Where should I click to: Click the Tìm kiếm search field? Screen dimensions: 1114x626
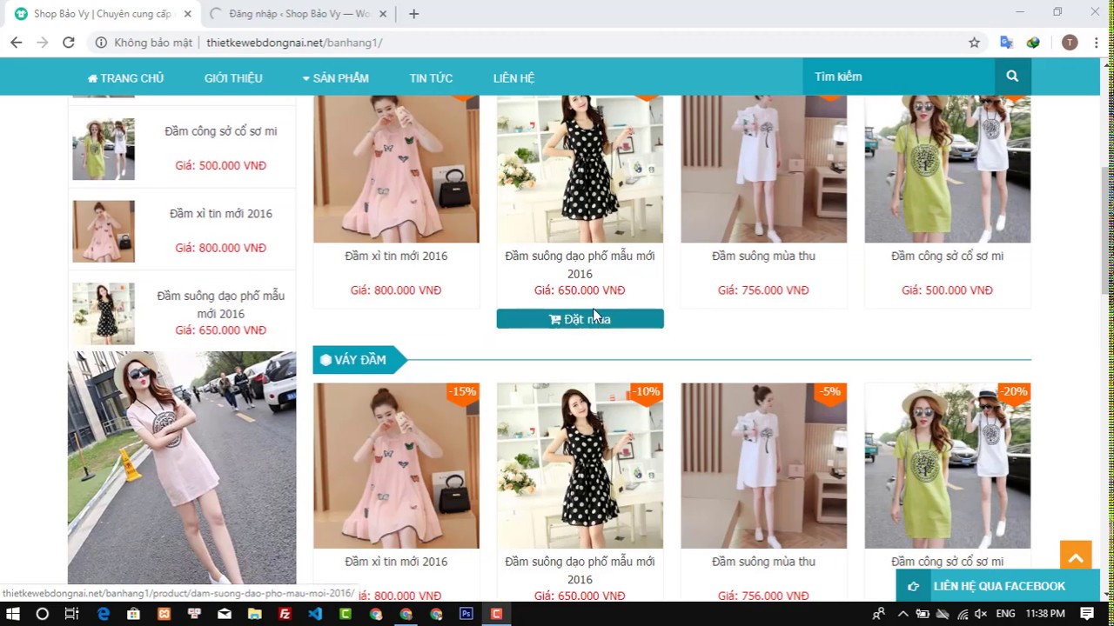pyautogui.click(x=899, y=77)
